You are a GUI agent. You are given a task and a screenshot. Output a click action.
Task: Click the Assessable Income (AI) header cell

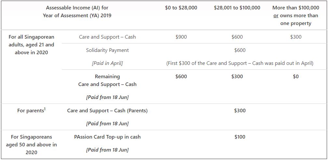(77, 11)
